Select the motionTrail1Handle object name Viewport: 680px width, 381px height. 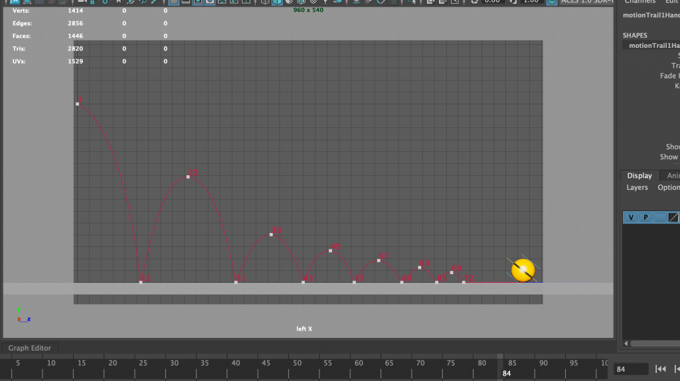coord(651,15)
